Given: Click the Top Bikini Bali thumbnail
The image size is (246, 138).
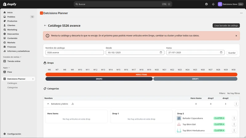Looking at the screenshot, I should (179, 124).
